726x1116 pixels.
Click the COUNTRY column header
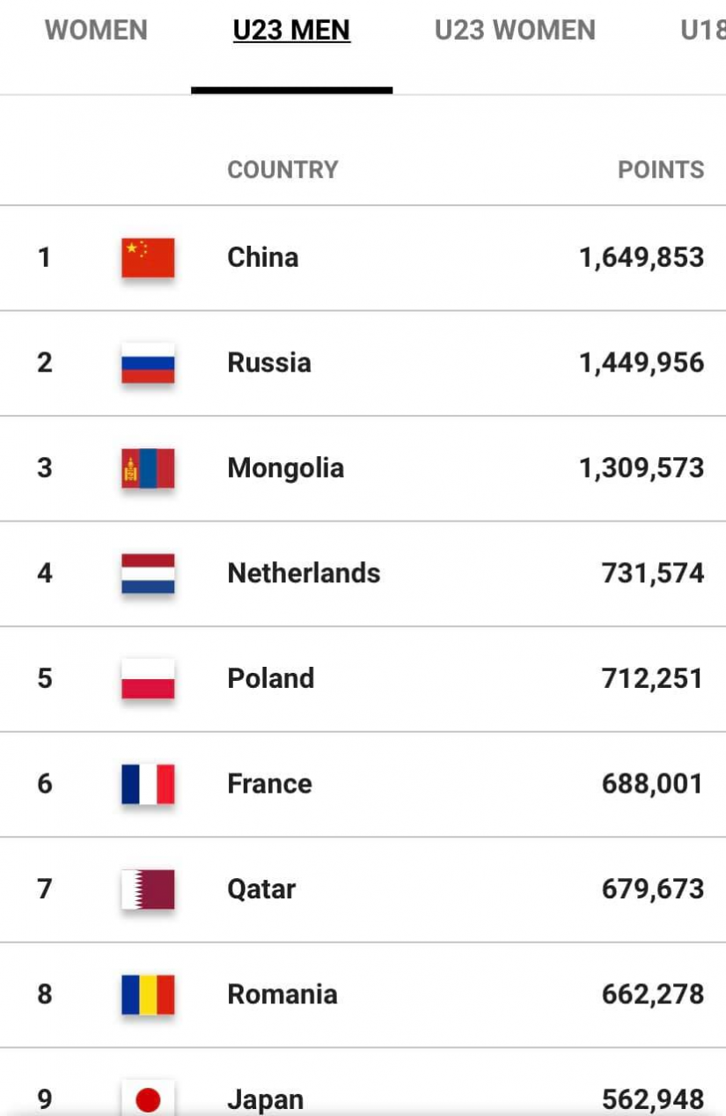[x=282, y=170]
